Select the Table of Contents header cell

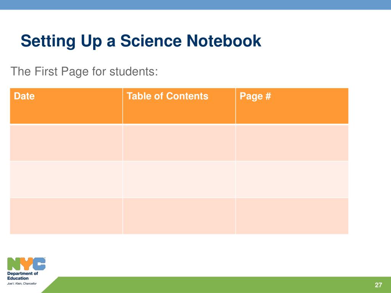pyautogui.click(x=179, y=106)
